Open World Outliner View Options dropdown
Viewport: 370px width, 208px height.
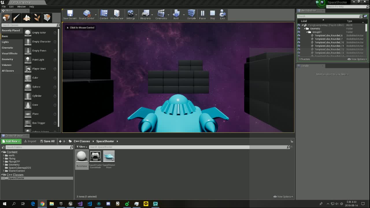pyautogui.click(x=357, y=59)
